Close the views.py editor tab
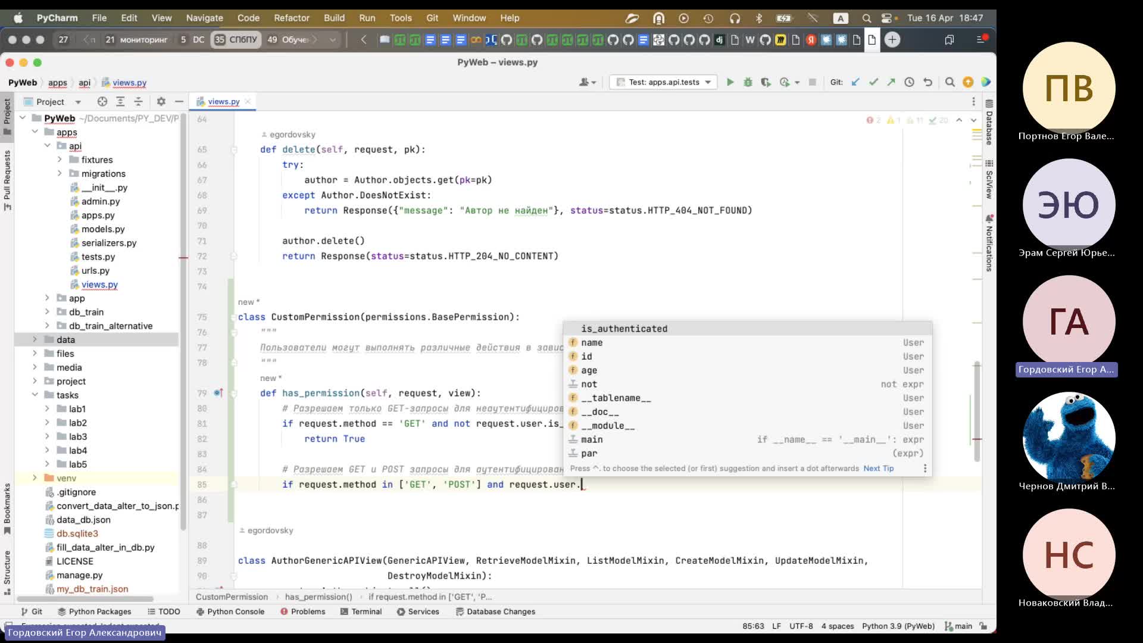1143x643 pixels. [x=248, y=102]
